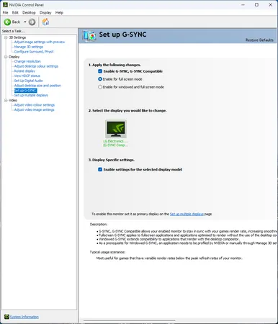Click the Home icon in toolbar
278x324 pixels.
(45, 22)
